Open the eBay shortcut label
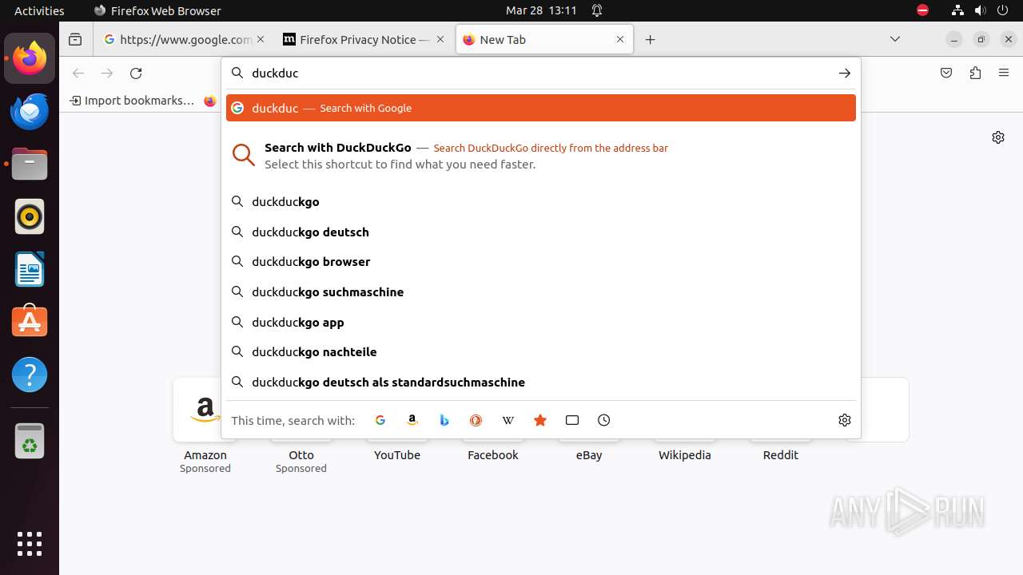 click(589, 455)
